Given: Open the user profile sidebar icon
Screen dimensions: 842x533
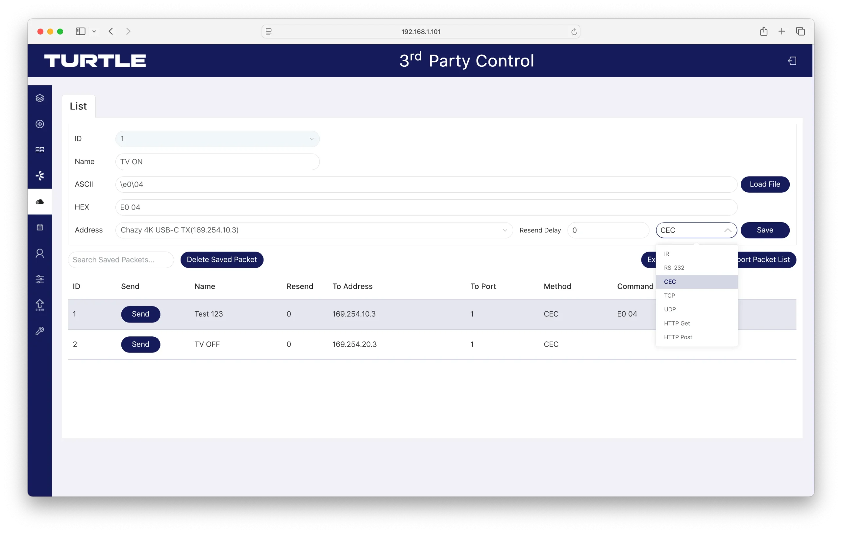Looking at the screenshot, I should click(x=40, y=254).
